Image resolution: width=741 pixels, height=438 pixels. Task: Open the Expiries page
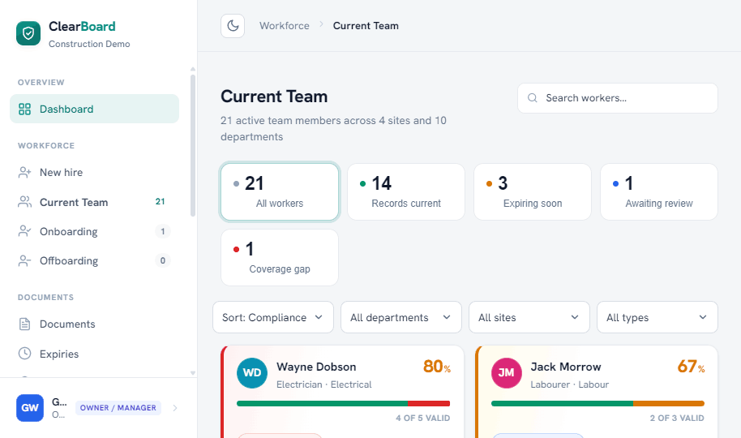(x=95, y=354)
